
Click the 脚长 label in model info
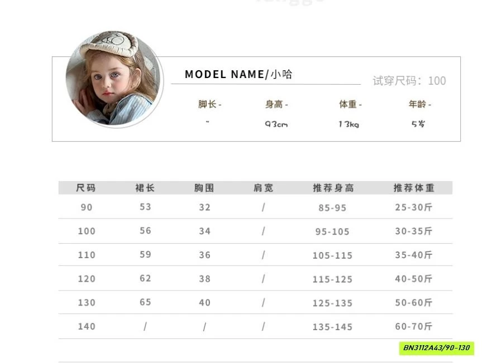209,104
